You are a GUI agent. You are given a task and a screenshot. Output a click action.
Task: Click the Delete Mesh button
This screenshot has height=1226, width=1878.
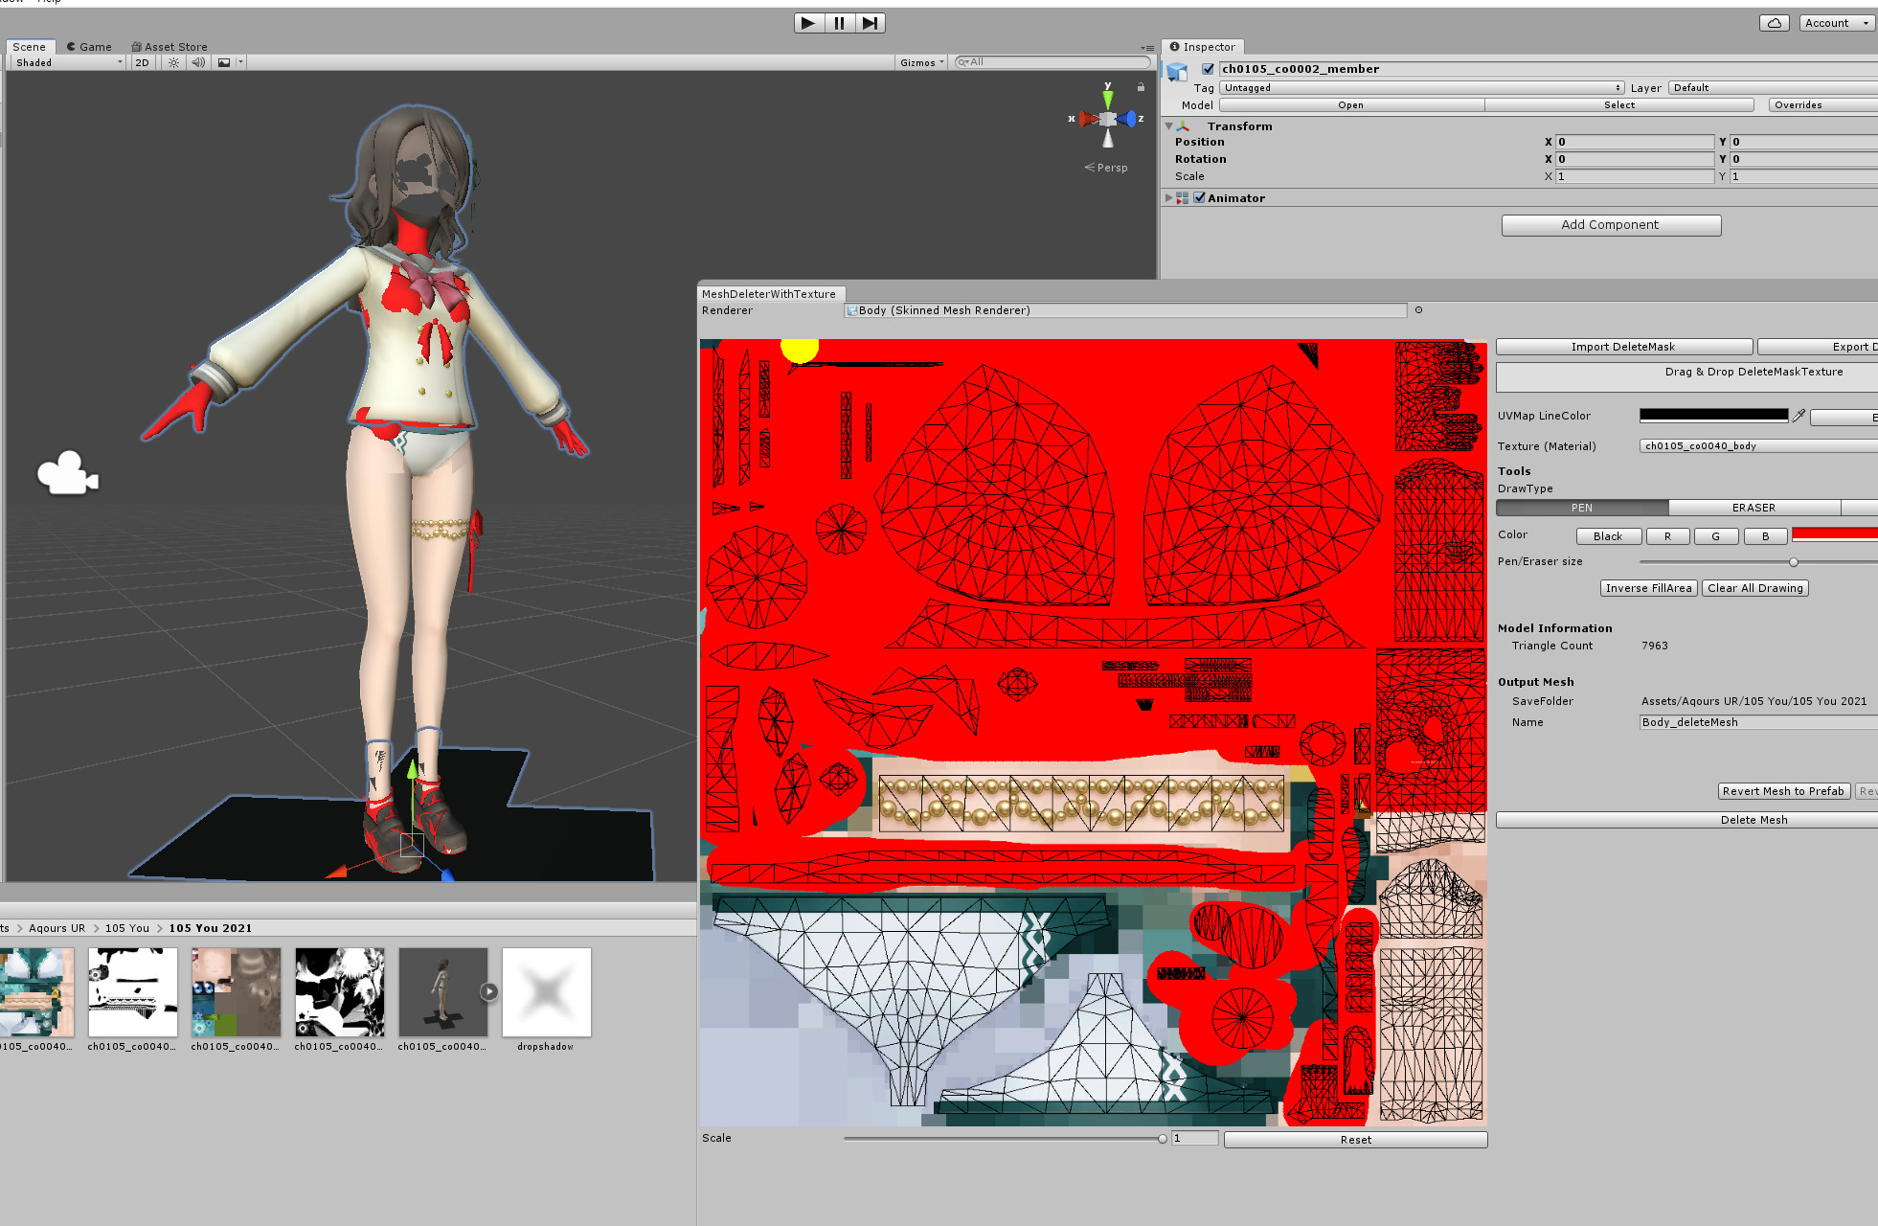[1753, 820]
